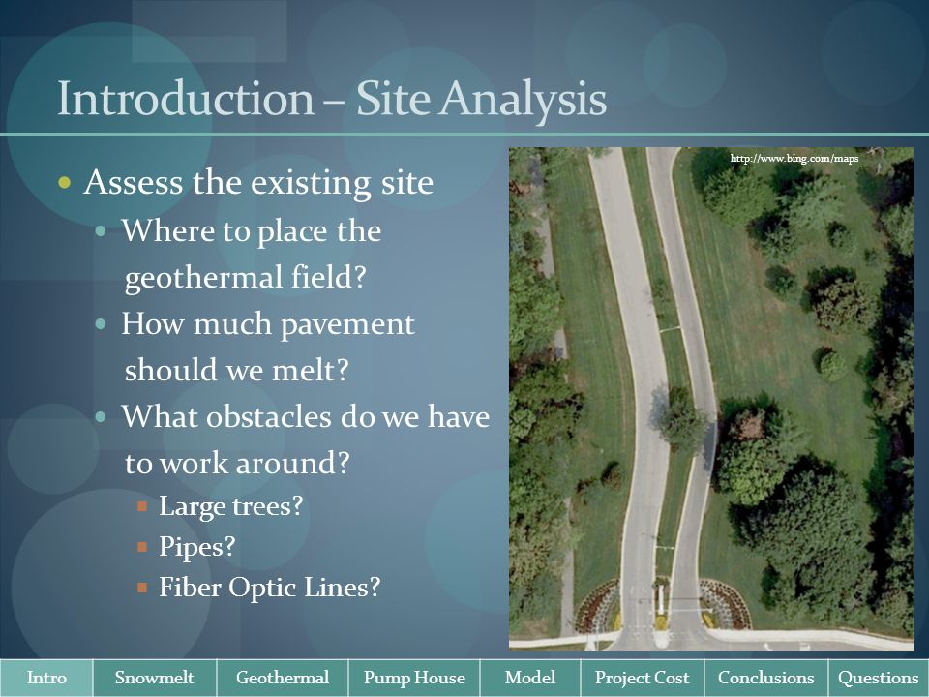The height and width of the screenshot is (697, 929).
Task: Click "Assess the existing site" bullet
Action: 258,182
